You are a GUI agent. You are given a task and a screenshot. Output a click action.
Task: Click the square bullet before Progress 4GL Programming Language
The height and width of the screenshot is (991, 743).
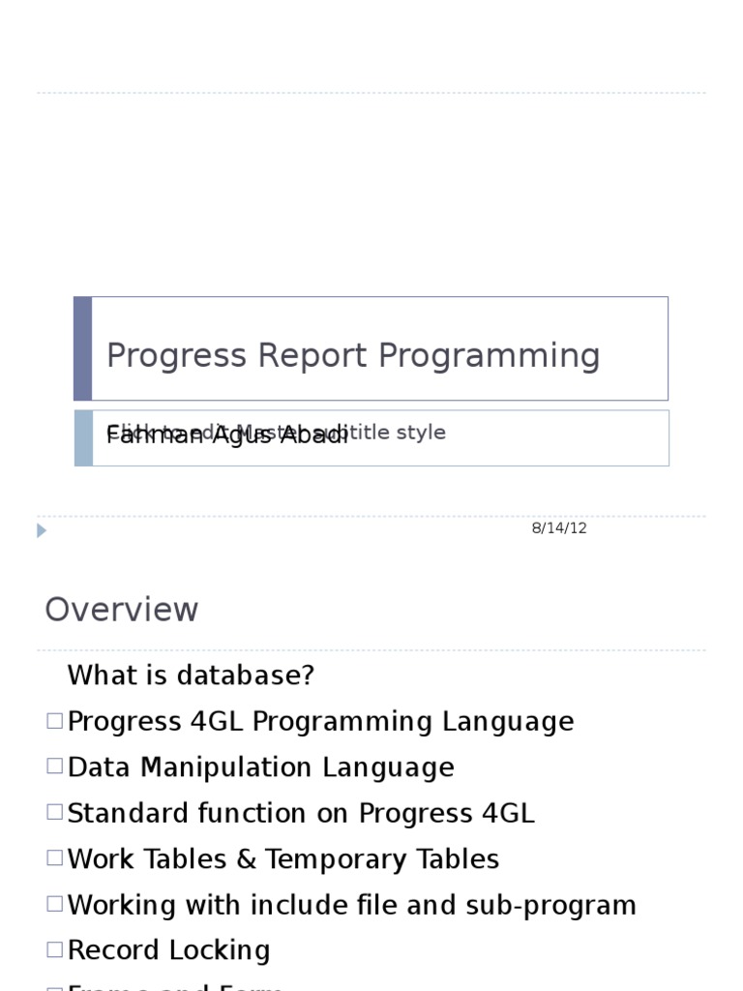[x=54, y=720]
